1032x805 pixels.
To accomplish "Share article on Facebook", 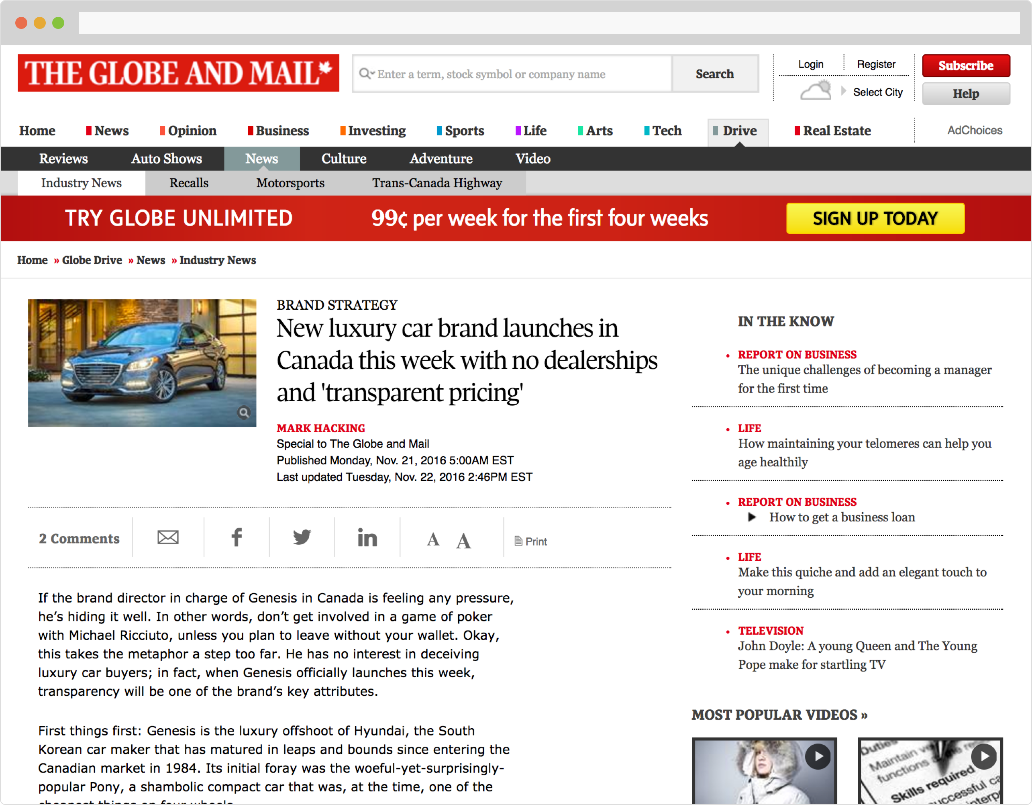I will point(237,537).
